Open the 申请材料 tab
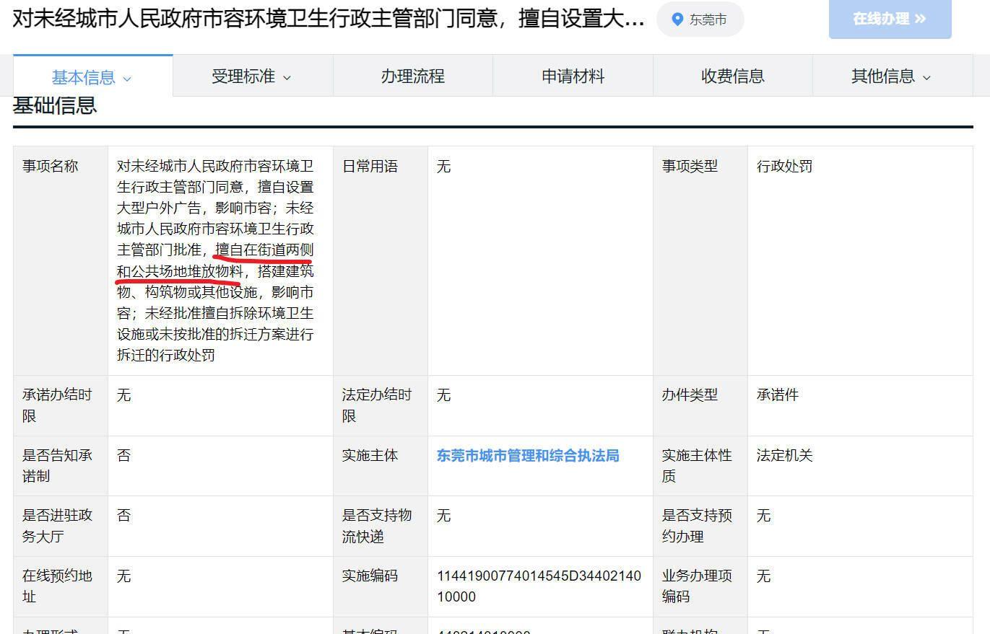 pos(573,76)
